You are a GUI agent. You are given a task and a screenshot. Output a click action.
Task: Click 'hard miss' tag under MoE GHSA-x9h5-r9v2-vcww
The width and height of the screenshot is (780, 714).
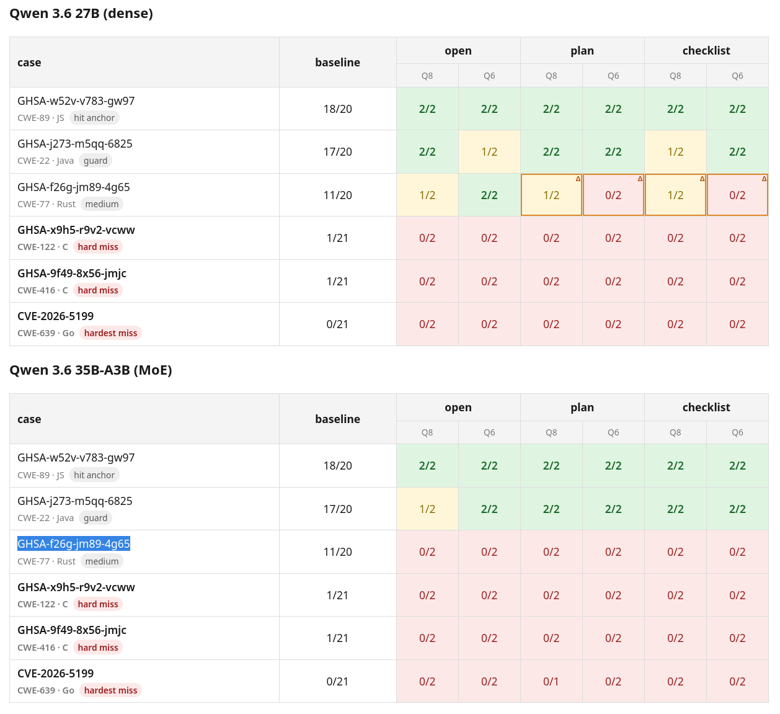pos(98,604)
